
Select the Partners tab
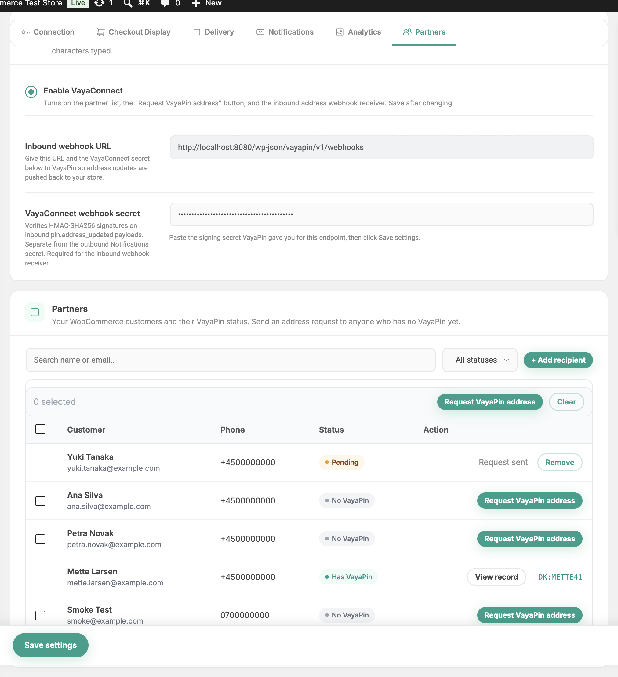click(x=424, y=32)
